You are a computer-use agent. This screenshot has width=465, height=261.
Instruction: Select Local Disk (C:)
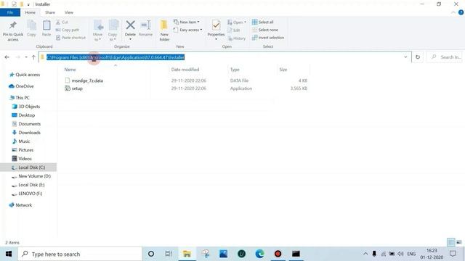(x=28, y=167)
